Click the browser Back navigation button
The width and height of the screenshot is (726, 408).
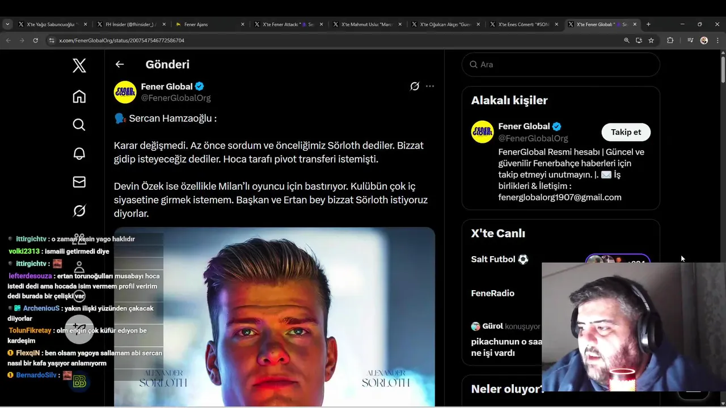8,40
